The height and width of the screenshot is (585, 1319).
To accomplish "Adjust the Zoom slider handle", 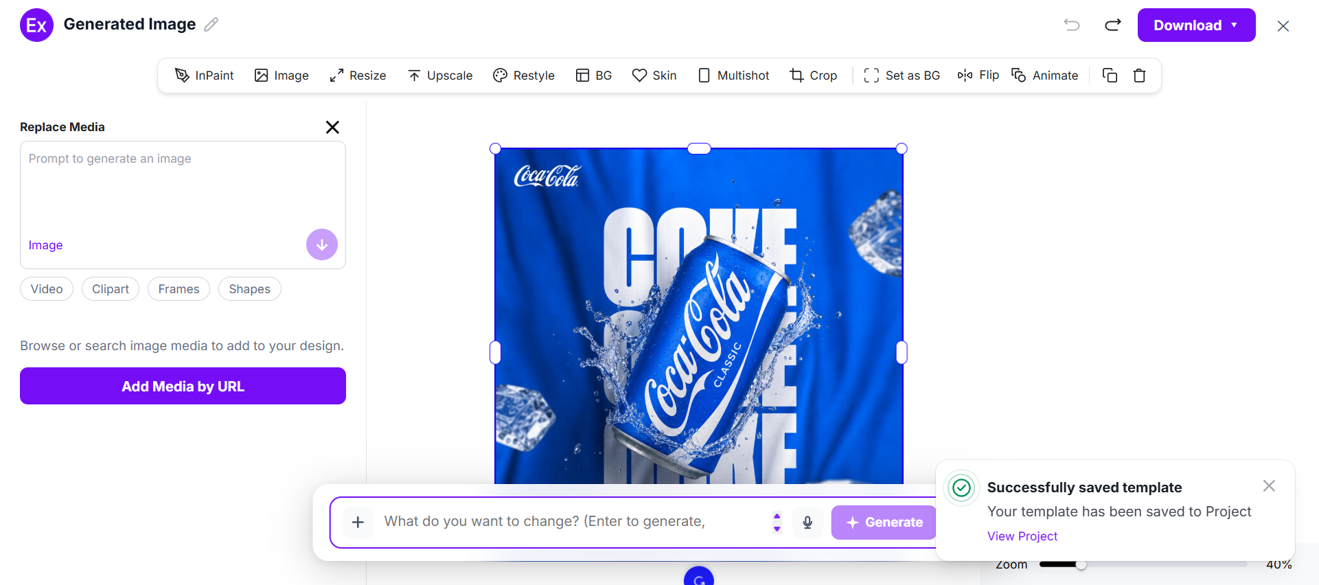I will tap(1081, 564).
